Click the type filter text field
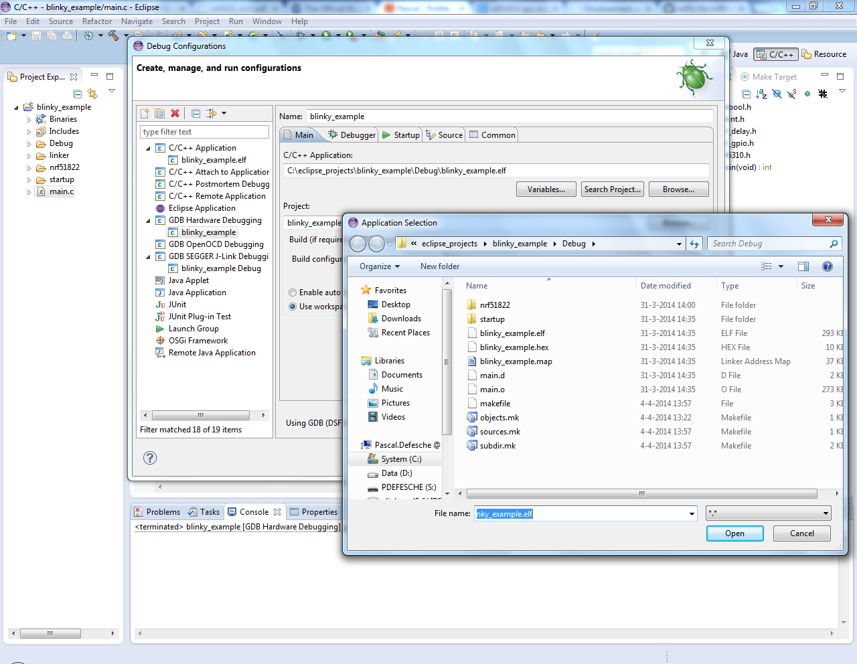 point(204,132)
